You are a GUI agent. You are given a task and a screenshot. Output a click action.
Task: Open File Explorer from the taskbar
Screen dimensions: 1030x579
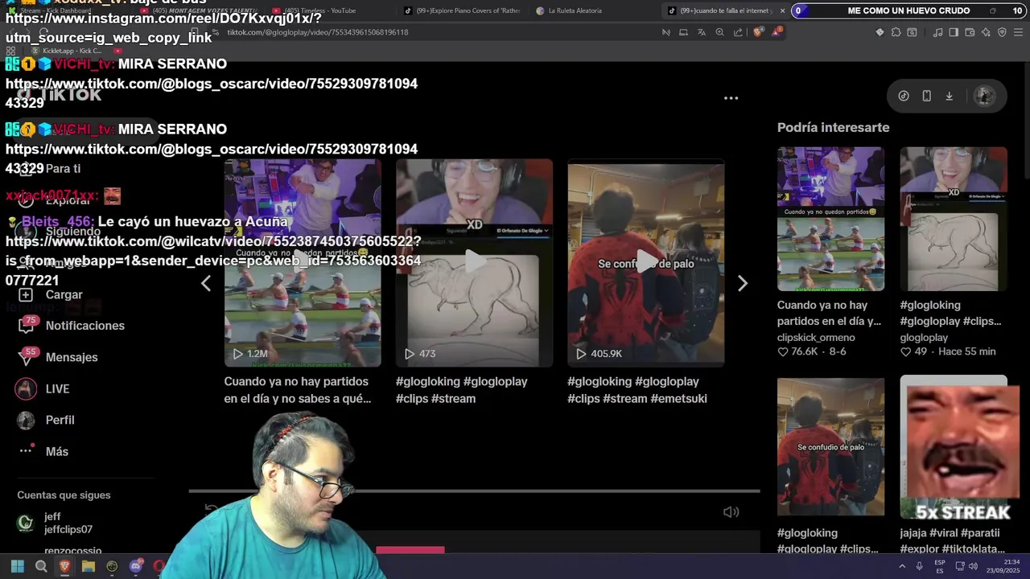pyautogui.click(x=88, y=566)
